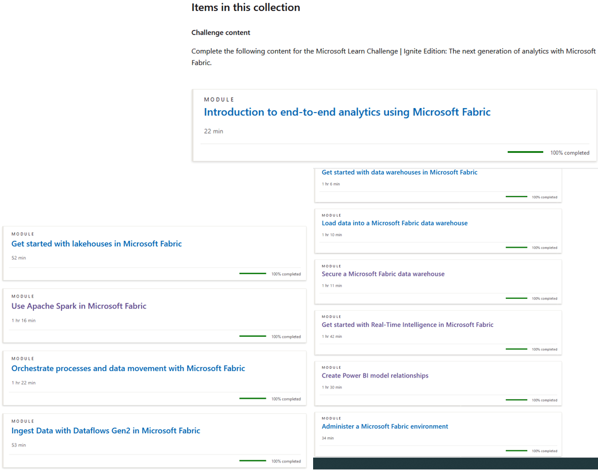Open Get started with data warehouses module

(399, 172)
